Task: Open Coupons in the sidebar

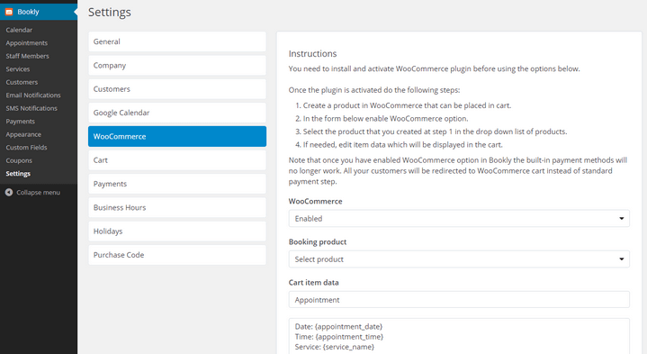Action: coord(19,160)
